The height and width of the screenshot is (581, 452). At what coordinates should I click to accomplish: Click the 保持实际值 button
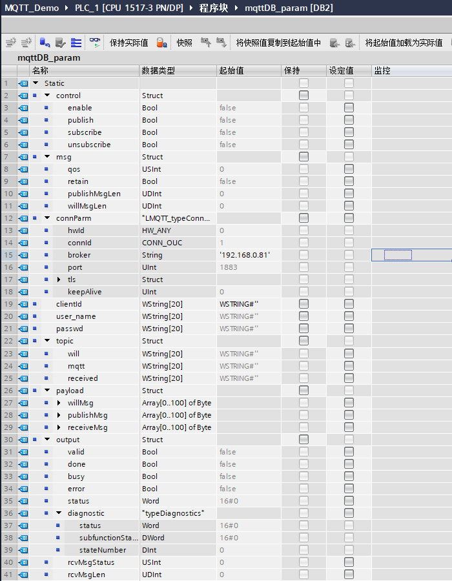point(128,43)
